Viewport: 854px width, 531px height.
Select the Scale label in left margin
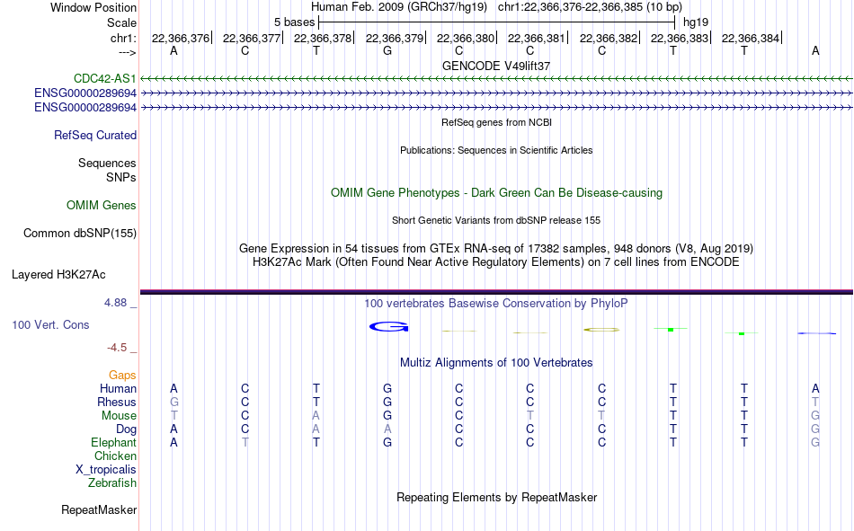[121, 22]
